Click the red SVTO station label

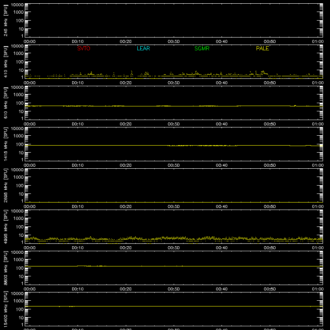pos(84,48)
